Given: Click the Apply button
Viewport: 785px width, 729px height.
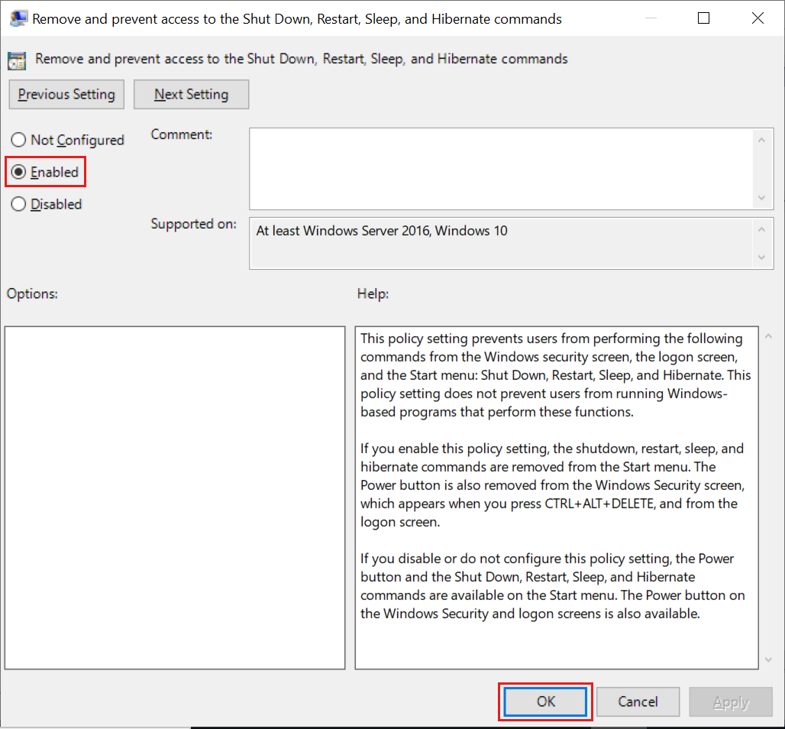Looking at the screenshot, I should [x=731, y=701].
